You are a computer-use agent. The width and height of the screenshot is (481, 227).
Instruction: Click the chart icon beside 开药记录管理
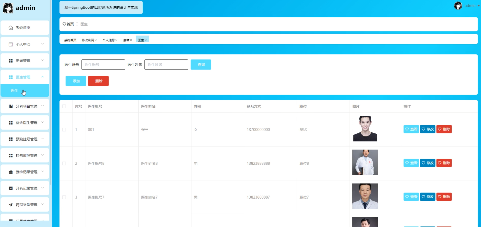click(x=11, y=188)
